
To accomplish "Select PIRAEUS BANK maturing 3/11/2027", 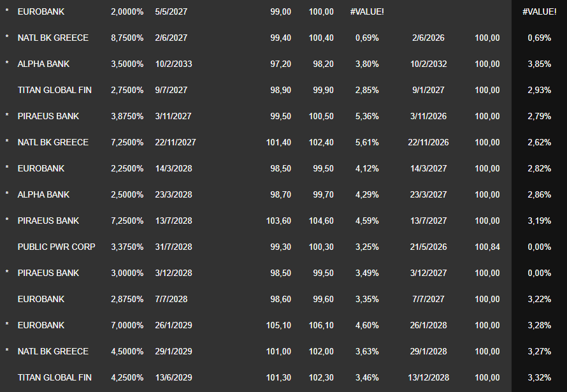I will 48,116.
